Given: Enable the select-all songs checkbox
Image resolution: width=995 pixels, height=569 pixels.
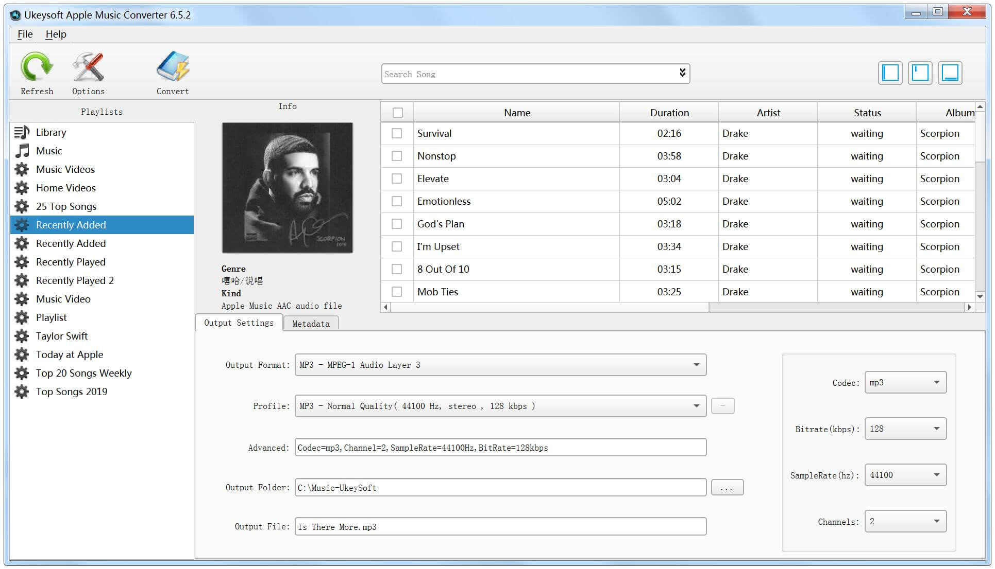Looking at the screenshot, I should (398, 113).
